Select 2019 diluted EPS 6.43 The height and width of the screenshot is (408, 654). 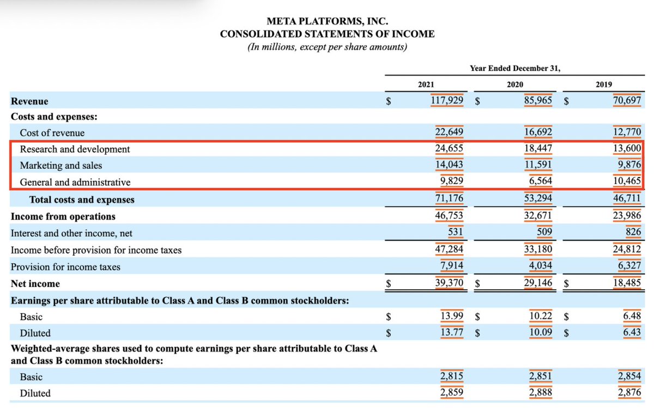click(x=632, y=332)
